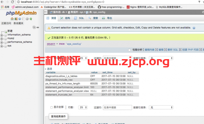Image resolution: width=204 pixels, height=124 pixels.
Task: Click the 解析 SQL explain link
Action: coord(173,50)
